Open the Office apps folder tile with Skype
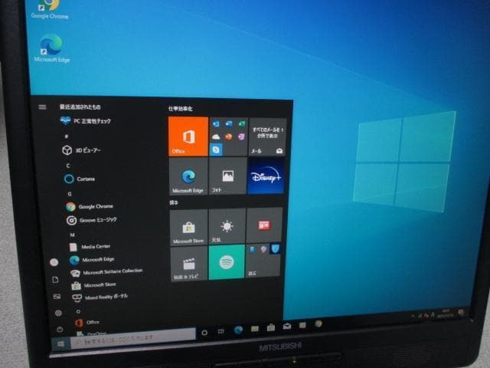The height and width of the screenshot is (368, 490). 228,136
